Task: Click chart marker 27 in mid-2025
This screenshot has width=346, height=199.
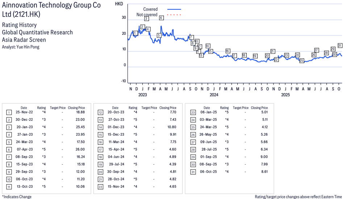Action: [316, 50]
